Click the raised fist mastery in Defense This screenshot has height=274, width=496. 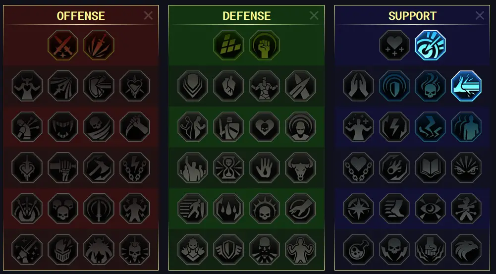(x=265, y=45)
